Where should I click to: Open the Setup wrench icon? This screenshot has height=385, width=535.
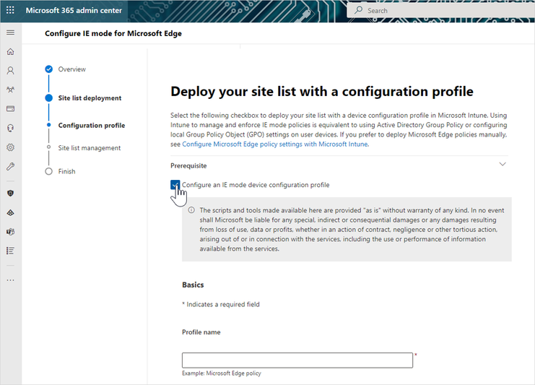point(11,167)
